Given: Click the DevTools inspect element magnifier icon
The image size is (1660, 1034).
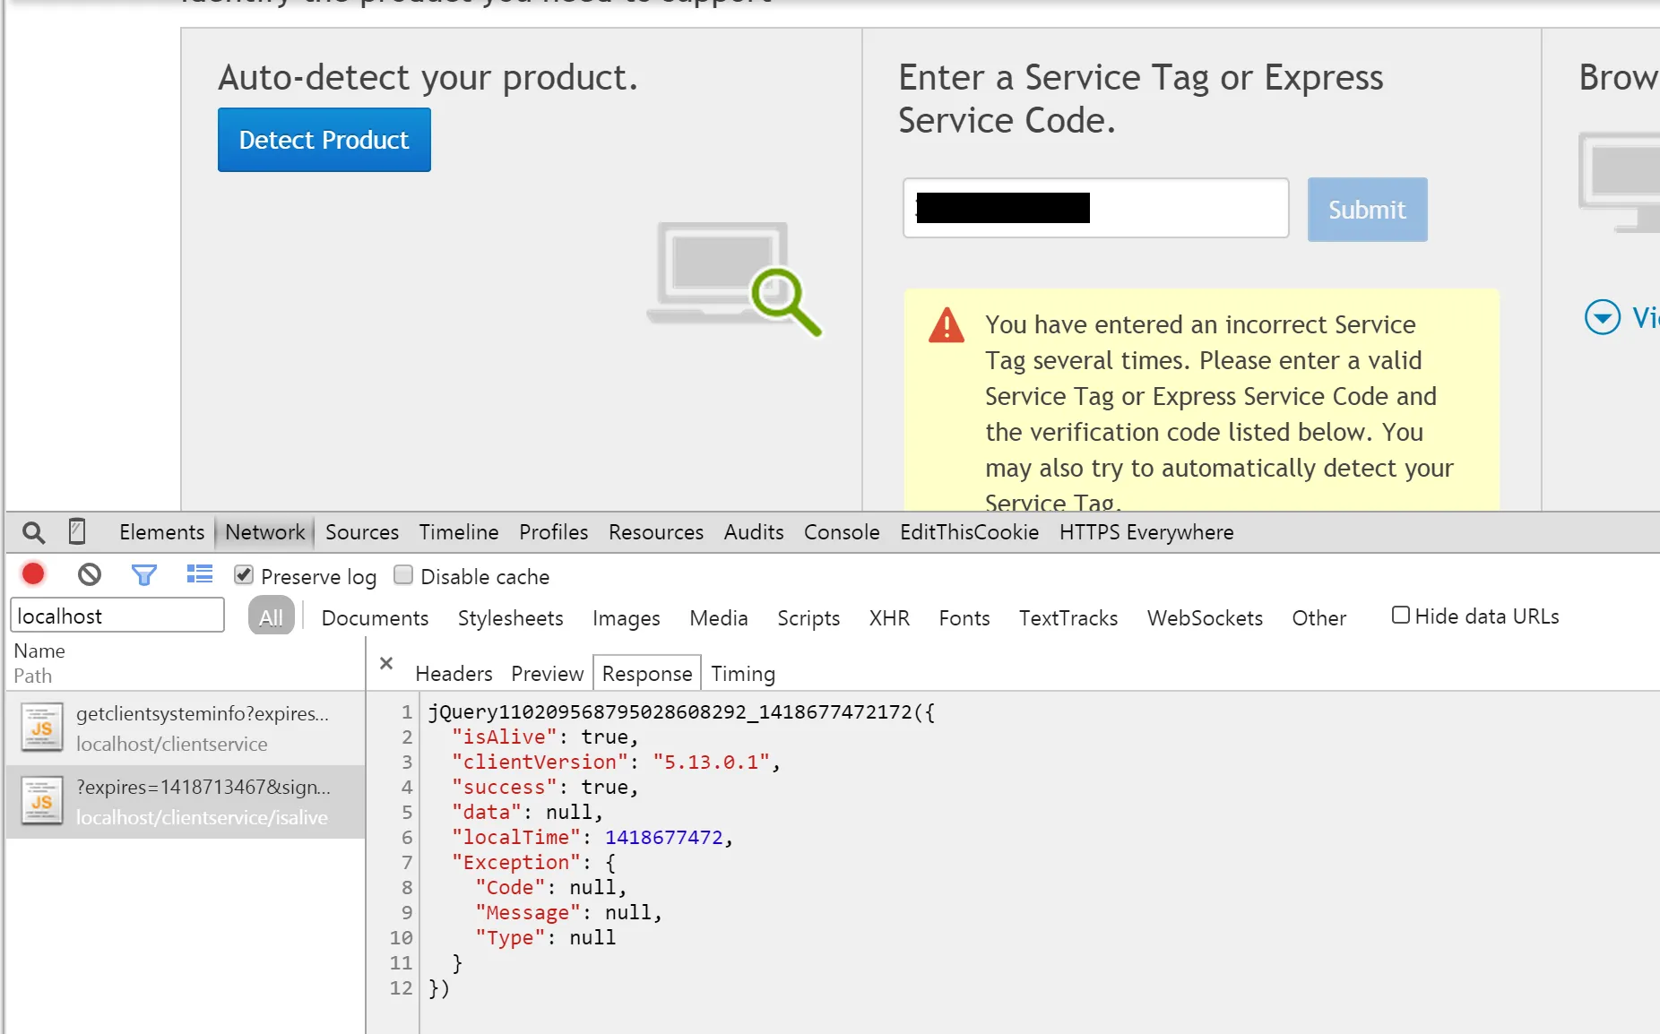Looking at the screenshot, I should (x=33, y=533).
